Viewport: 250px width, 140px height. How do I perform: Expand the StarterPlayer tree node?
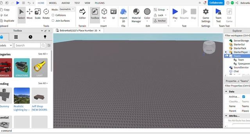(x=226, y=52)
